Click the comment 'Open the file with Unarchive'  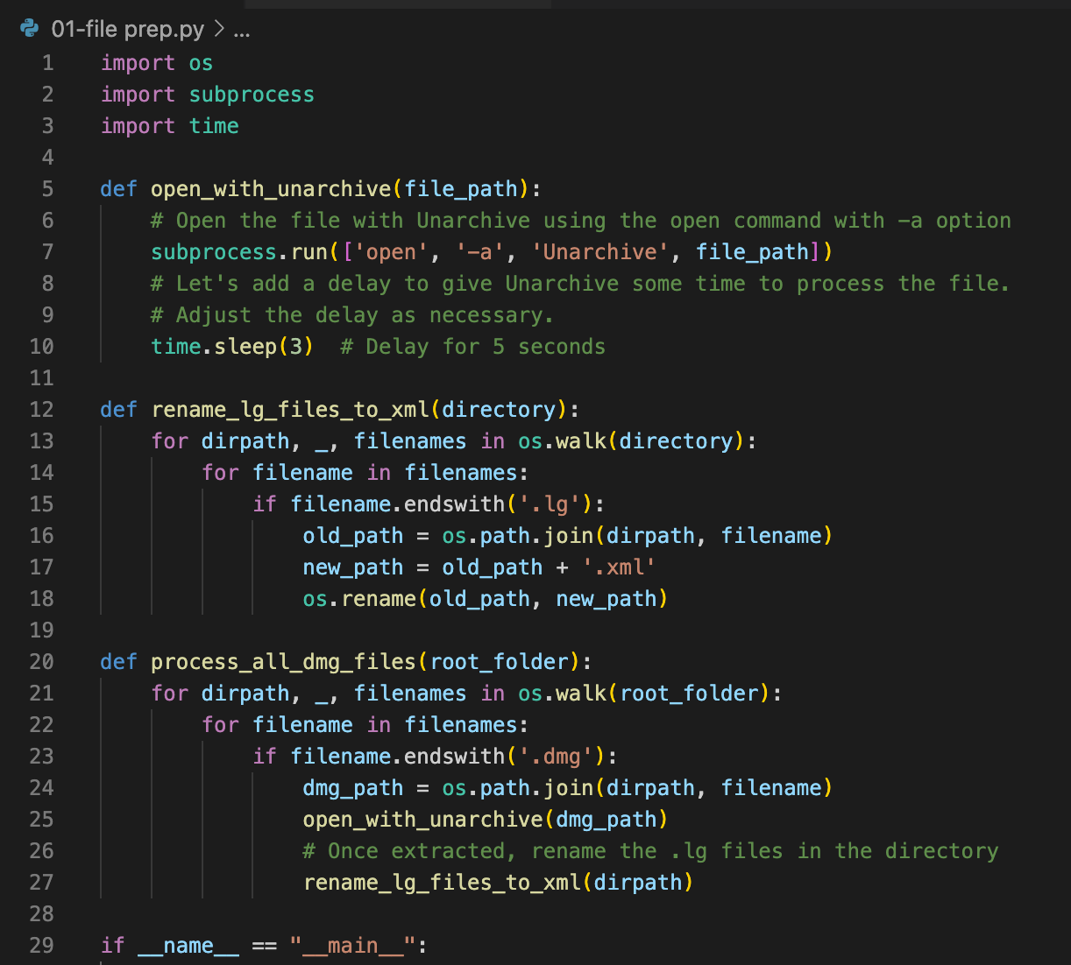click(x=340, y=221)
